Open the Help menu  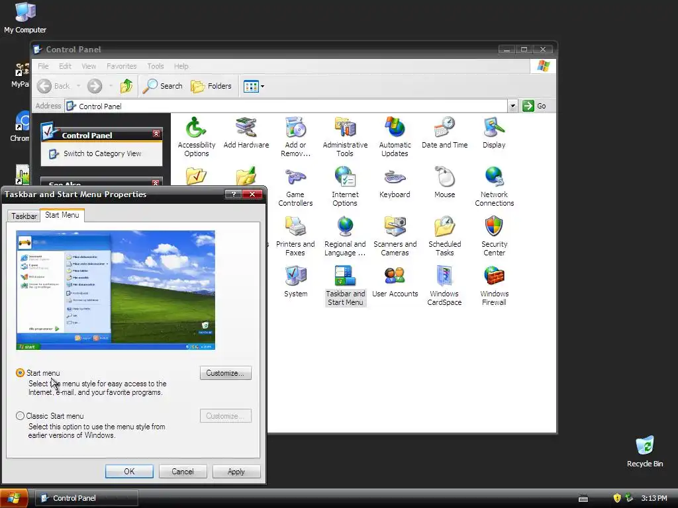click(x=181, y=66)
